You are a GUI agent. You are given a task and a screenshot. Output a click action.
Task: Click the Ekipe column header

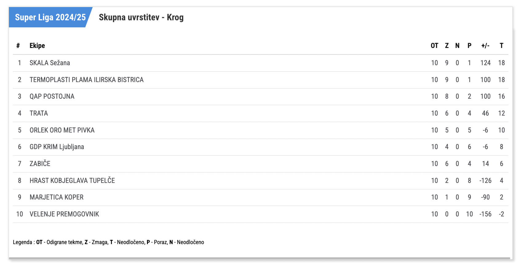(x=37, y=45)
